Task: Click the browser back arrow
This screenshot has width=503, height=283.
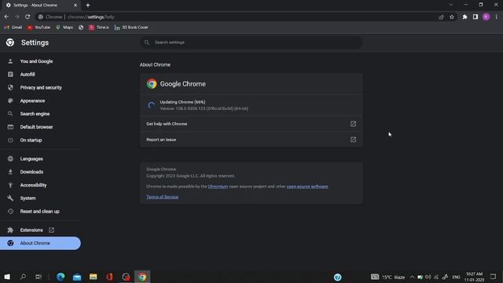Action: (6, 17)
